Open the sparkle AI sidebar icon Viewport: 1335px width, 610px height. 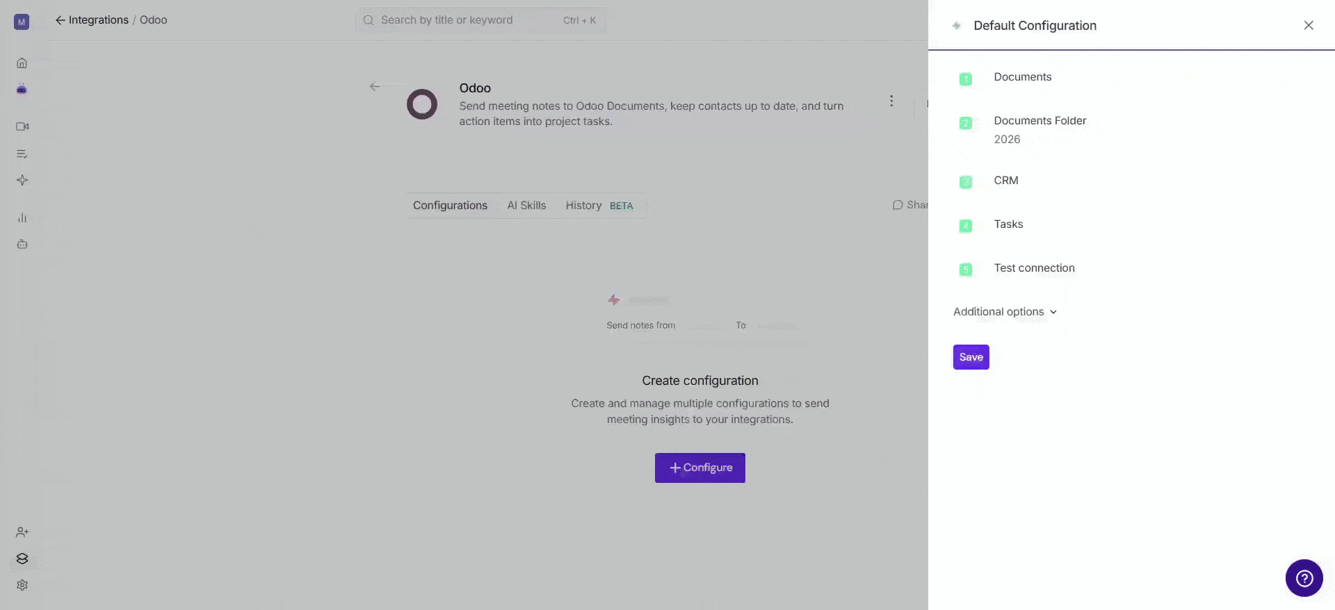pyautogui.click(x=22, y=180)
